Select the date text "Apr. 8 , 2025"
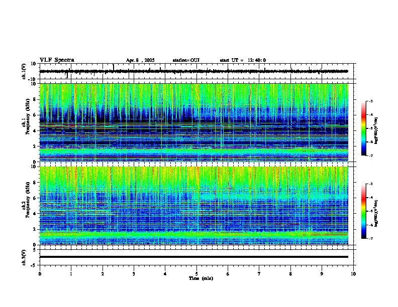 [x=140, y=60]
